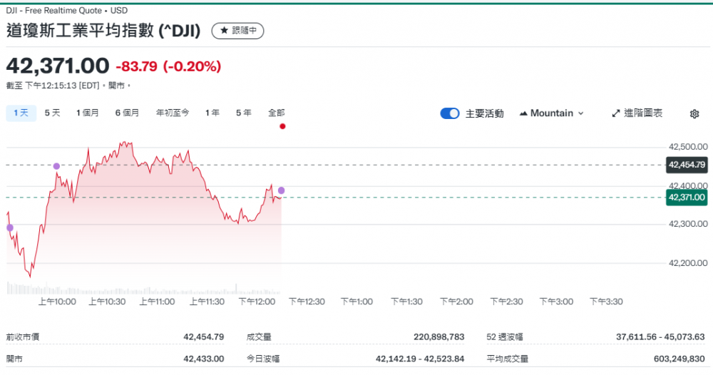This screenshot has width=713, height=375.
Task: Click the volume bars below the chart
Action: [143, 289]
